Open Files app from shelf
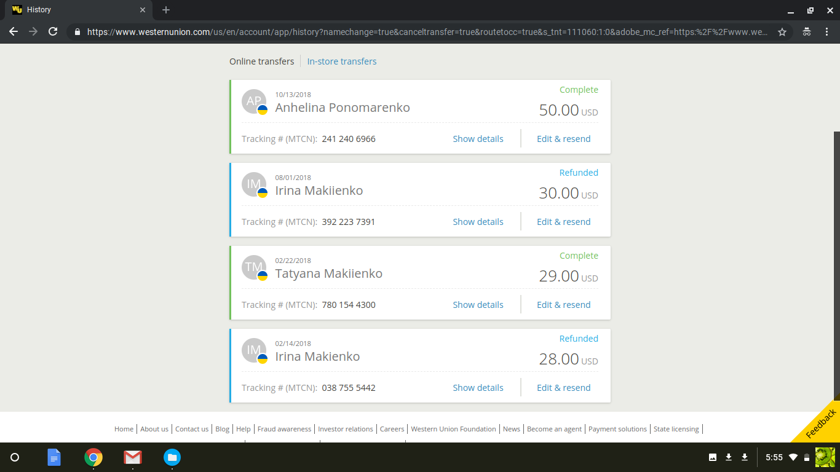Viewport: 840px width, 472px height. pos(172,457)
